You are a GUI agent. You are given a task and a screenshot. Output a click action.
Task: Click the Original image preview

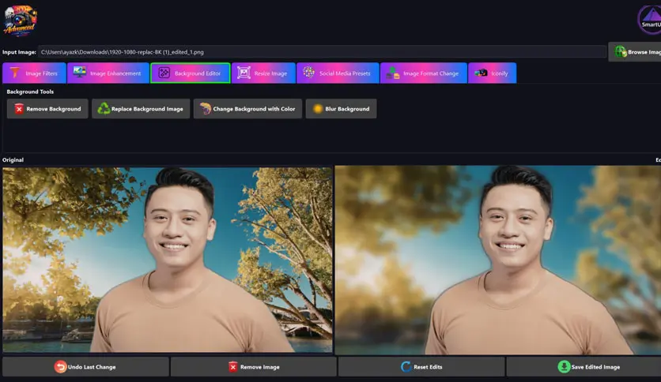168,260
